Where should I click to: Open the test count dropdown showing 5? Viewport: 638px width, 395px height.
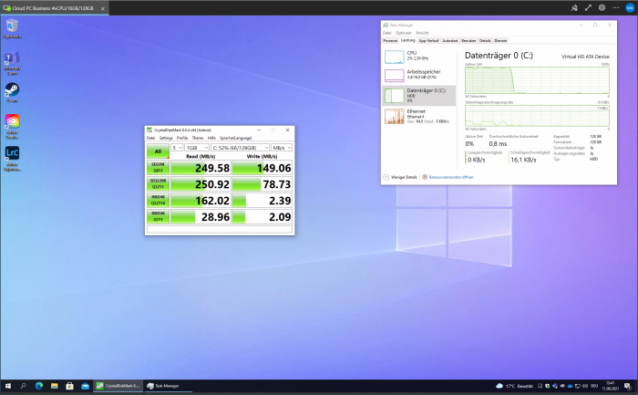click(177, 148)
